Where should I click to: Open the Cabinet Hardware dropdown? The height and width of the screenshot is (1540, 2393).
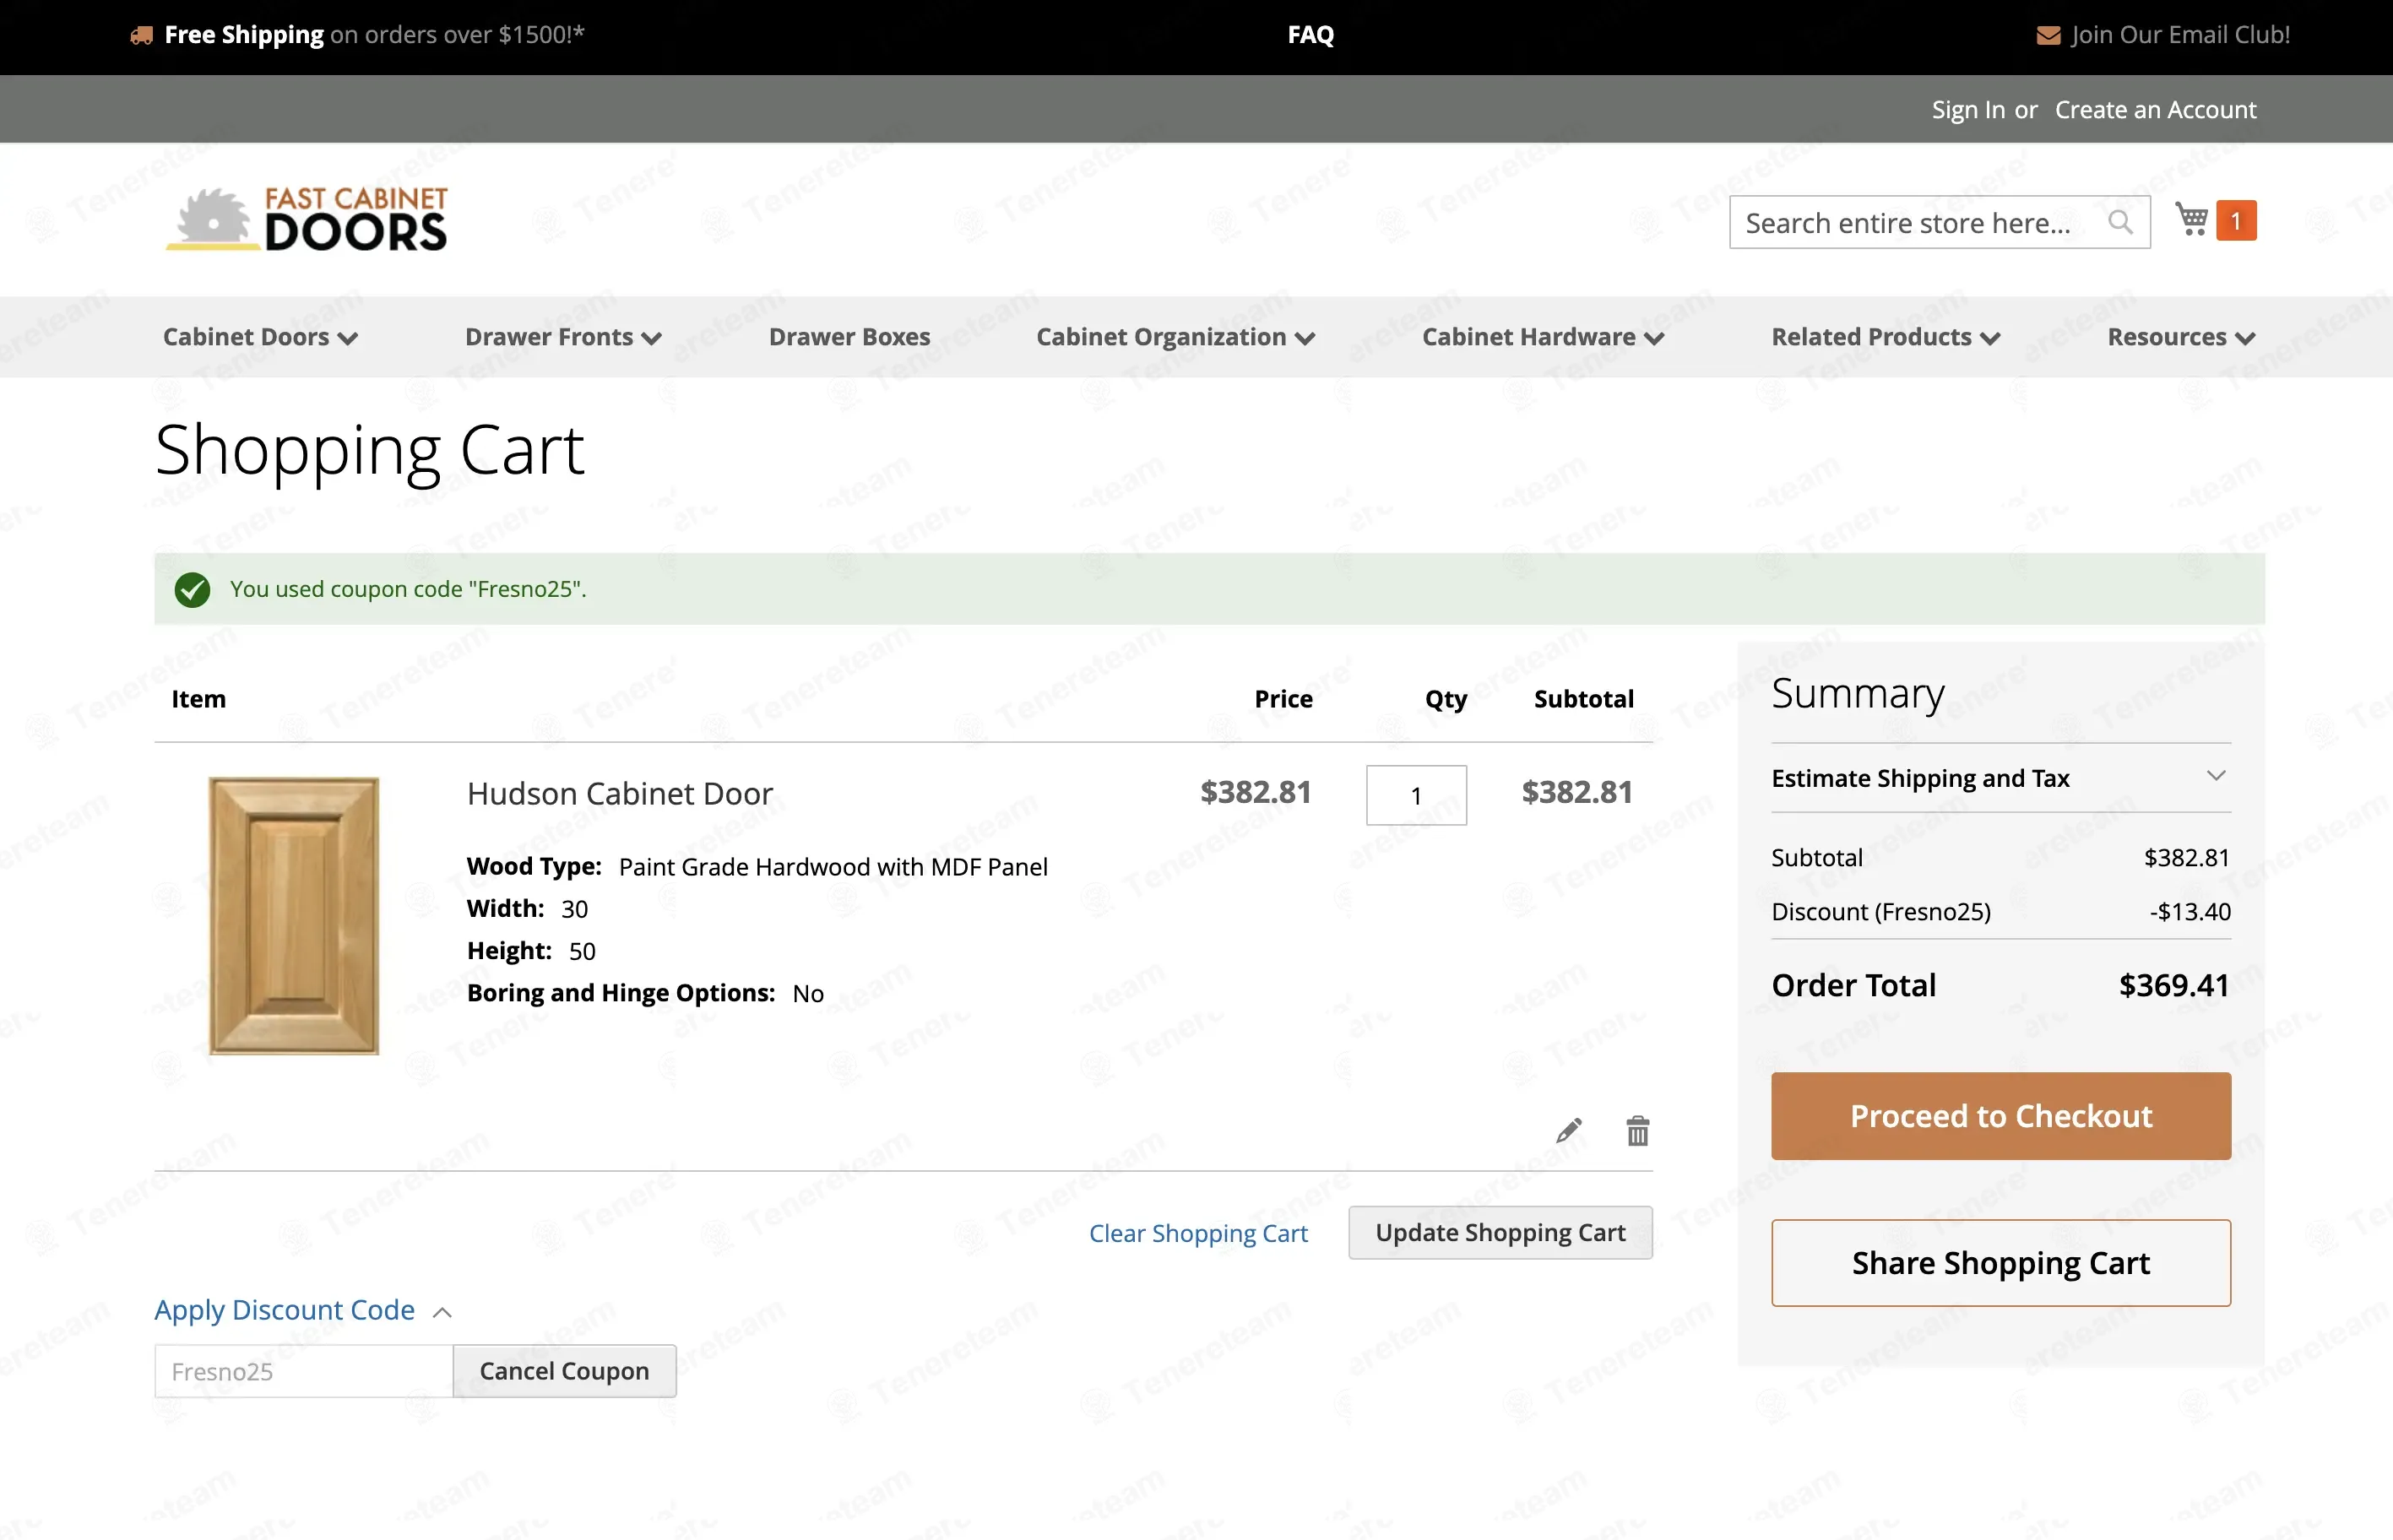coord(1543,337)
